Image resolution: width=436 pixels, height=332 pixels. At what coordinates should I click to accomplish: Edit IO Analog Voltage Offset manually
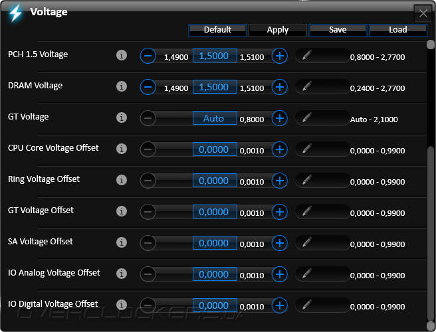tap(307, 274)
